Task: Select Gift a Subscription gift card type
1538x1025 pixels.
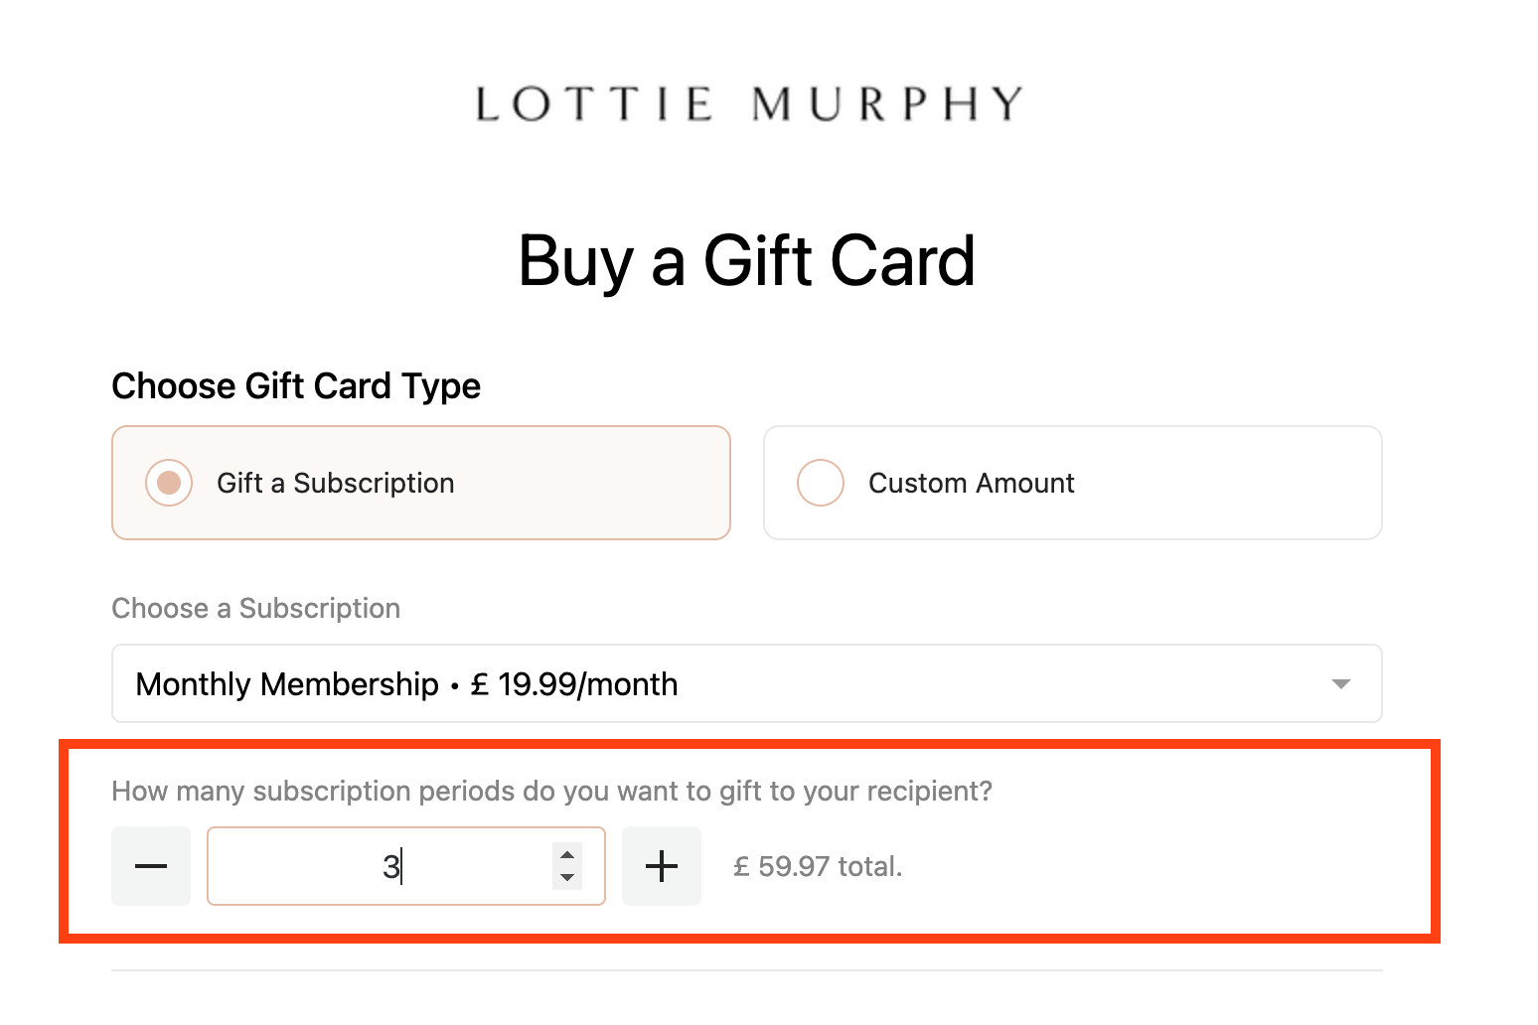Action: [x=421, y=483]
